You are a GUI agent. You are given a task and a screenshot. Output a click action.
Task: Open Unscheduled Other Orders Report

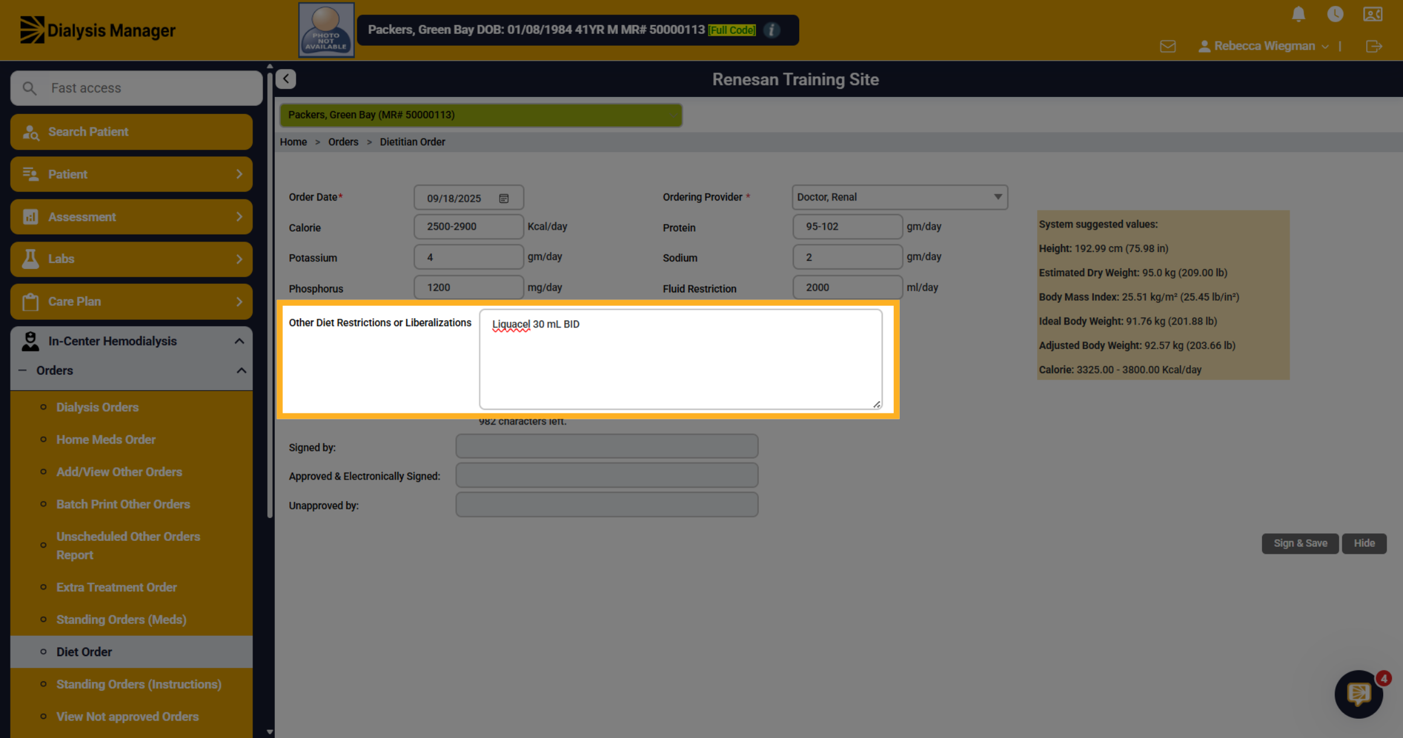pos(128,546)
